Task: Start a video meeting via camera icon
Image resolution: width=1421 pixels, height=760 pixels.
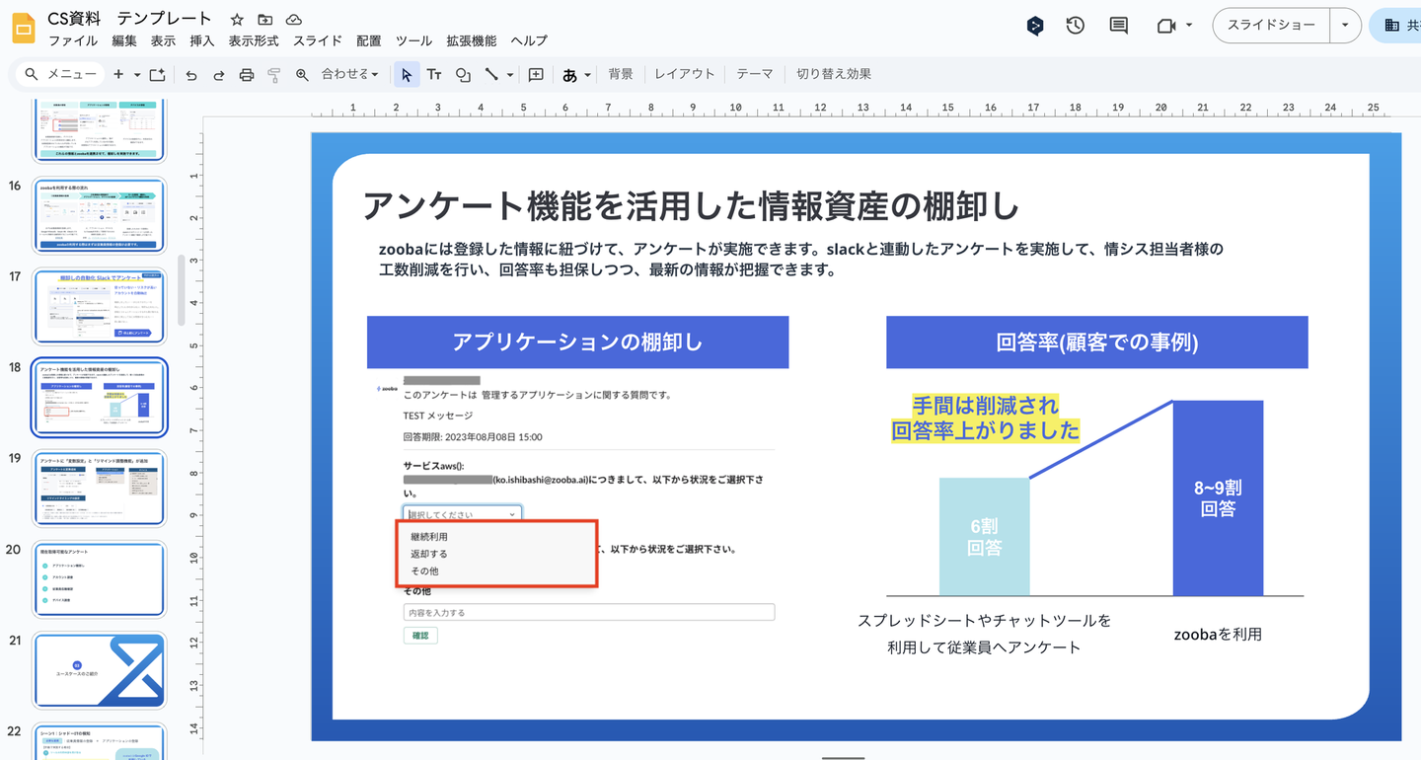Action: tap(1166, 26)
